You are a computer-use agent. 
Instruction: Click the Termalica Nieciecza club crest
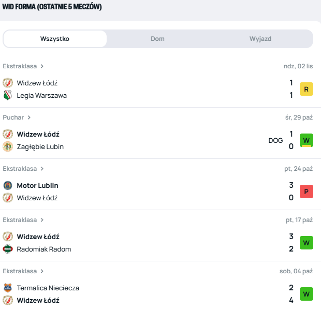click(8, 288)
